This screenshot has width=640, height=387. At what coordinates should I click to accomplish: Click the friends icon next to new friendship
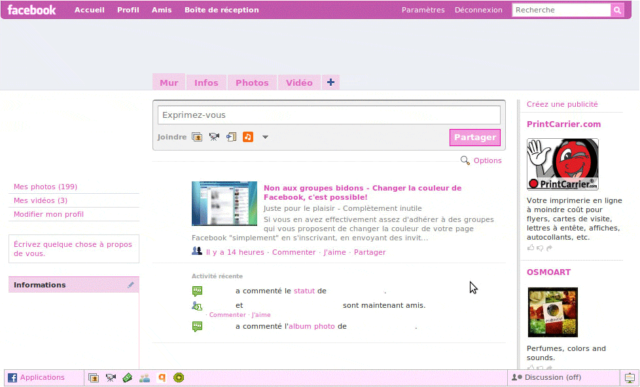coord(198,305)
